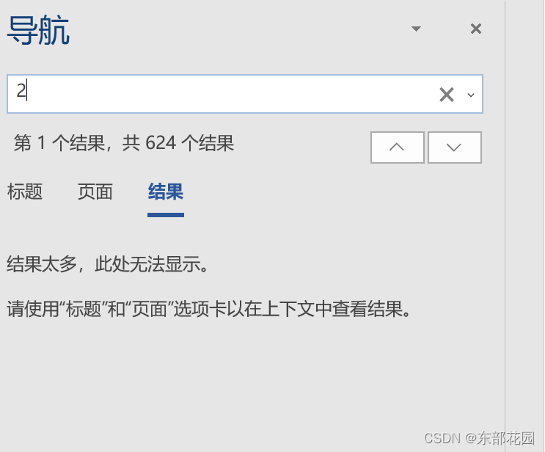
Task: Click the CSDN @东部花园 watermark
Action: click(479, 438)
